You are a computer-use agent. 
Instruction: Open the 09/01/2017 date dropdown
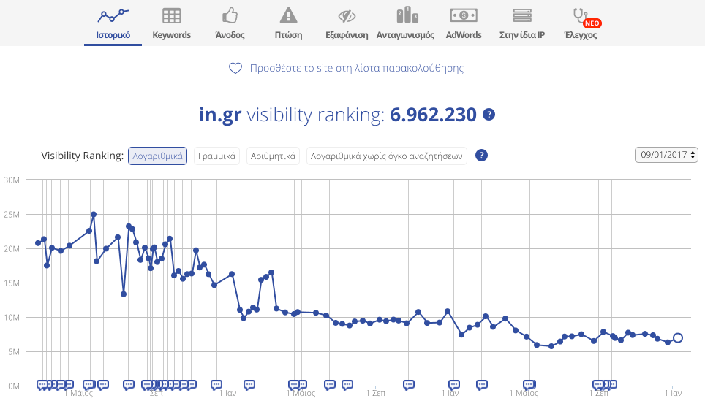pos(668,155)
